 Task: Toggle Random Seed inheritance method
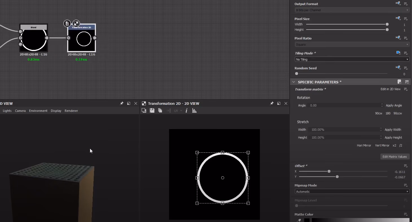(398, 68)
